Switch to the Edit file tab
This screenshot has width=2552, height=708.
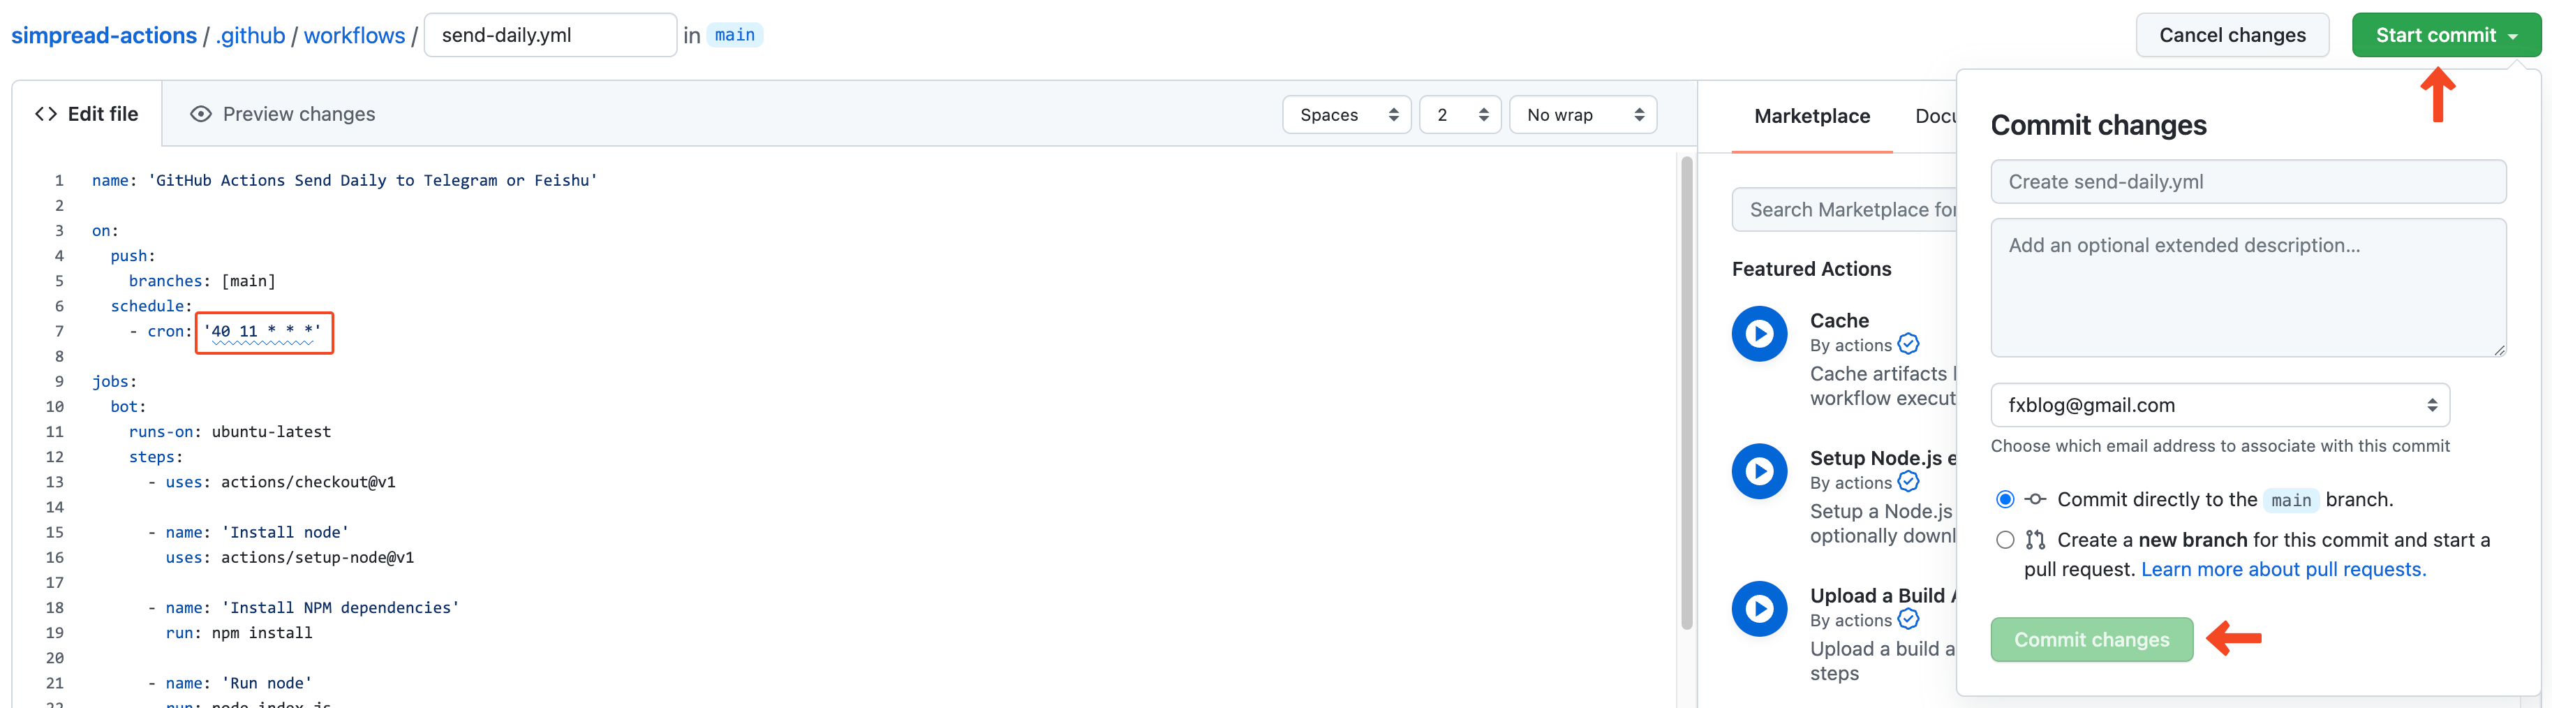87,114
